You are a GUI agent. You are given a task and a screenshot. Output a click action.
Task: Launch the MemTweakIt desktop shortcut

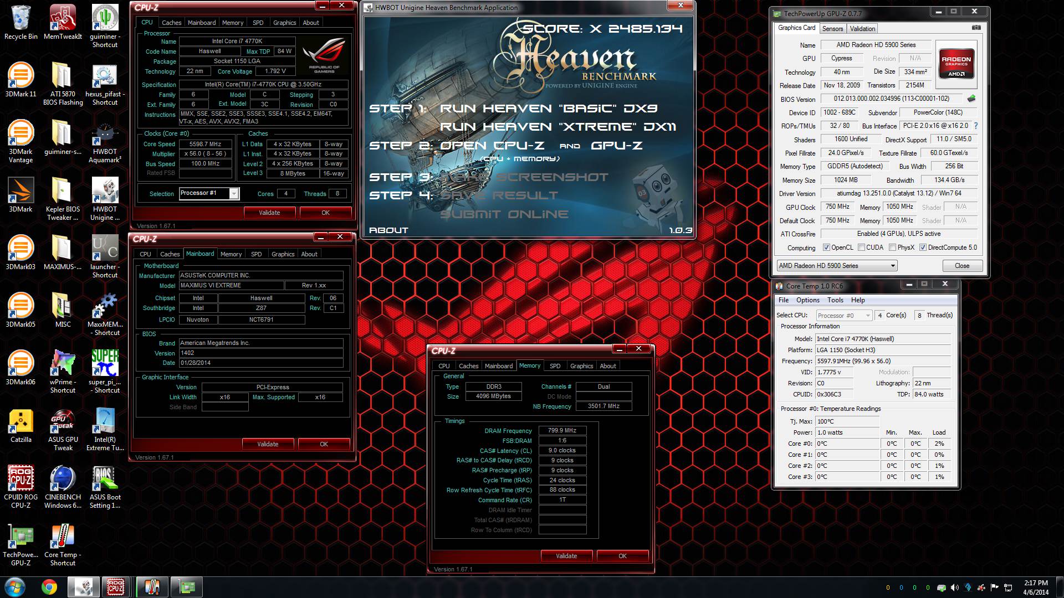pyautogui.click(x=63, y=22)
